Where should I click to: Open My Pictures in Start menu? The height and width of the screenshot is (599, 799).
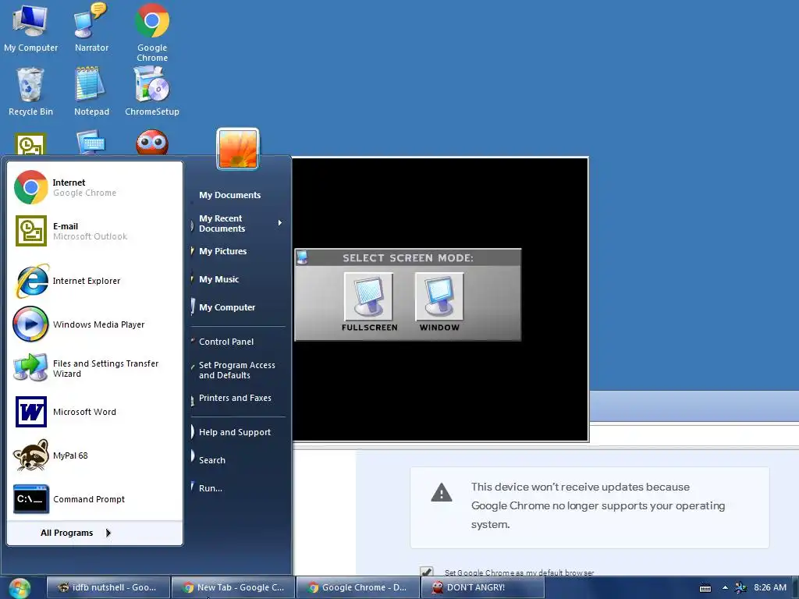click(x=222, y=251)
